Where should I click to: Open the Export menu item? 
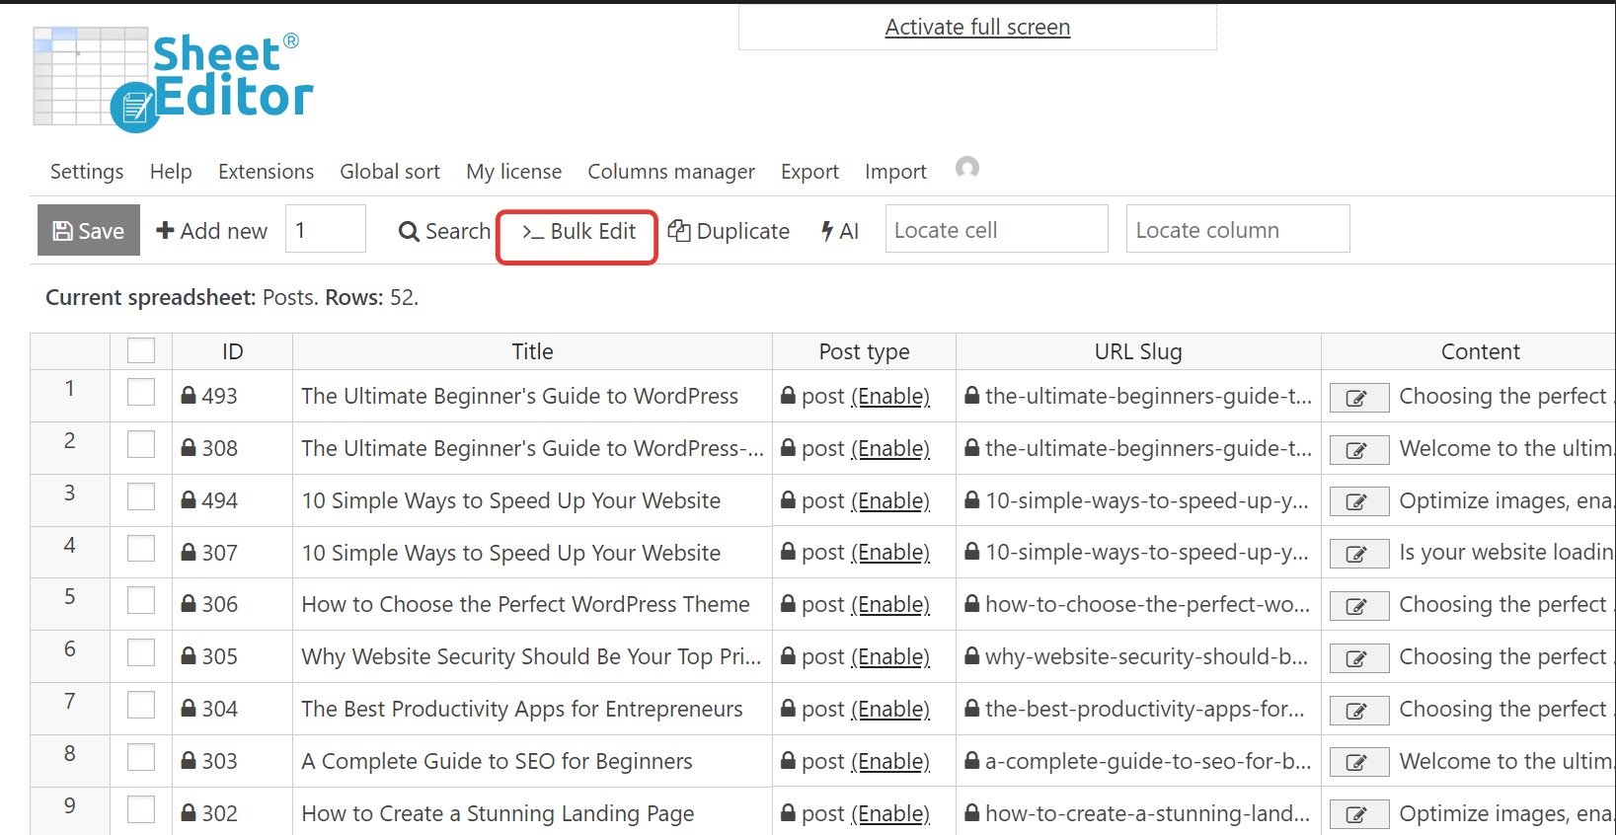tap(809, 172)
